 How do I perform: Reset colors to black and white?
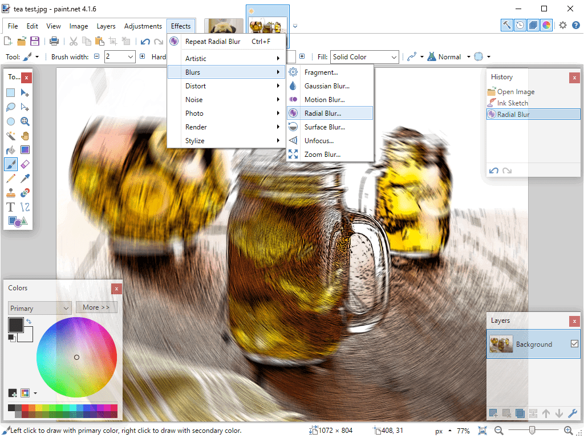coord(12,338)
